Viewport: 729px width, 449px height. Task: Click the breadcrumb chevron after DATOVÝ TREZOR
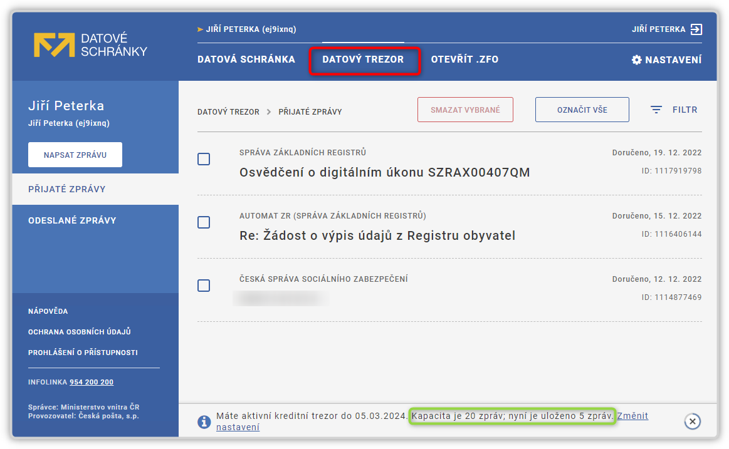269,112
